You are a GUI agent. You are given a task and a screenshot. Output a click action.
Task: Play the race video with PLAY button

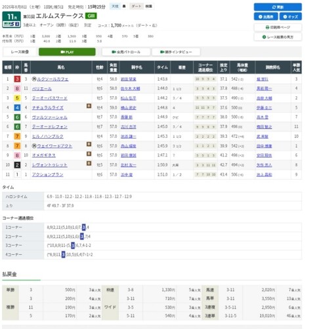point(67,52)
